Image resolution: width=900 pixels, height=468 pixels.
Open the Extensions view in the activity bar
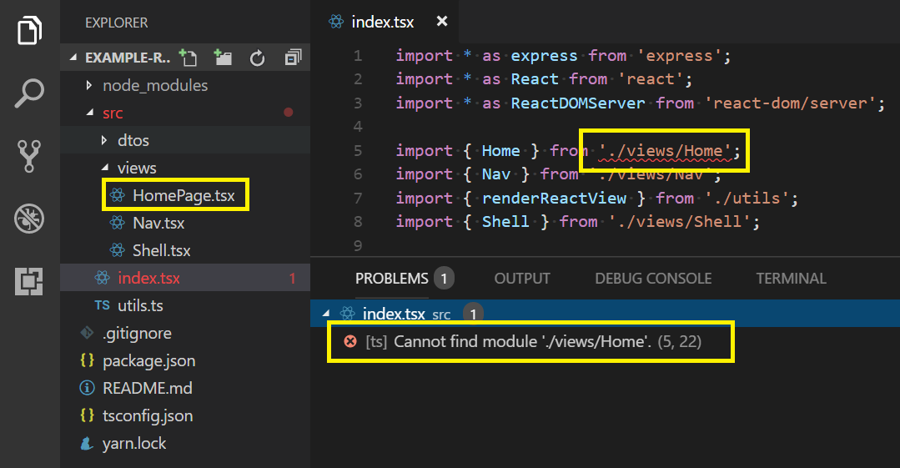click(29, 281)
